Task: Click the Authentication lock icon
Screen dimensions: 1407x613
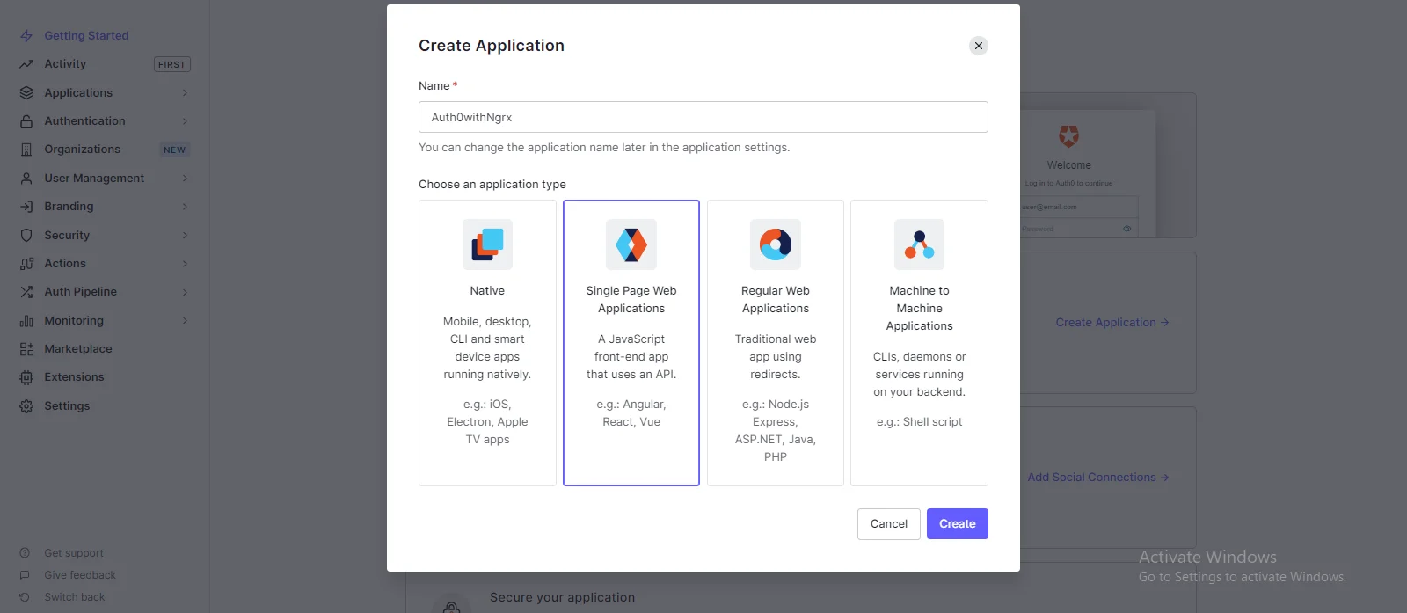Action: click(x=26, y=121)
